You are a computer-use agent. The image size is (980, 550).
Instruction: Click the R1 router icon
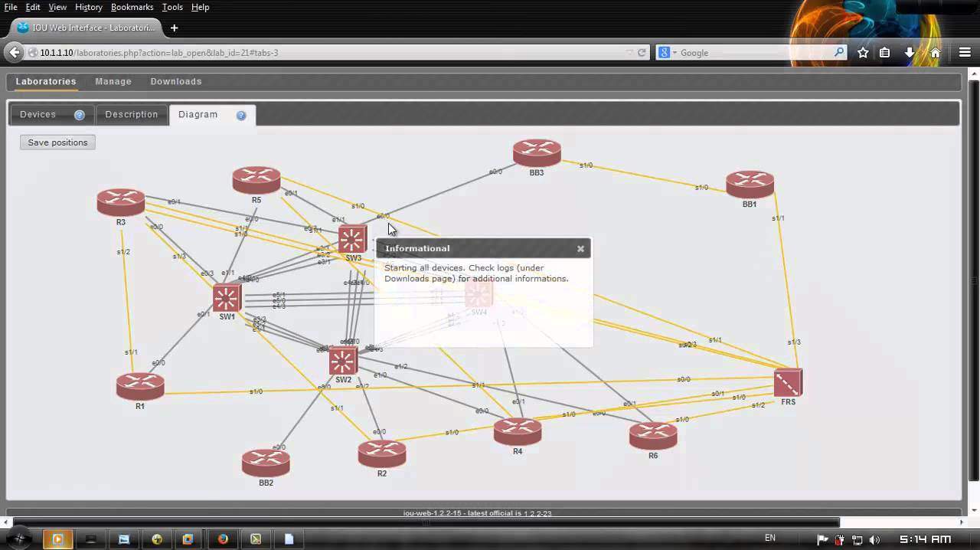pos(140,385)
